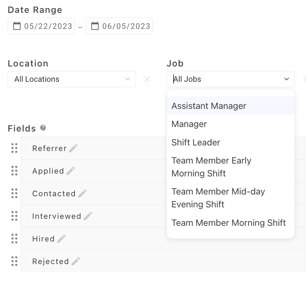Pick Shift Leader job option

(196, 143)
